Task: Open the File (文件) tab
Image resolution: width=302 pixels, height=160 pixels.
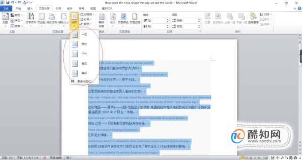Action: [6, 8]
